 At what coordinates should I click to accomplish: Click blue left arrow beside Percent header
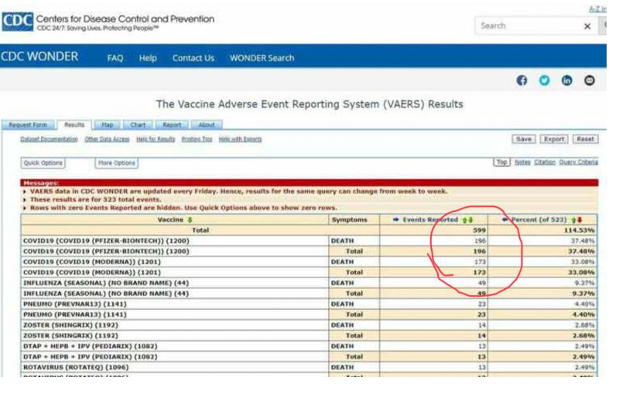pyautogui.click(x=504, y=219)
